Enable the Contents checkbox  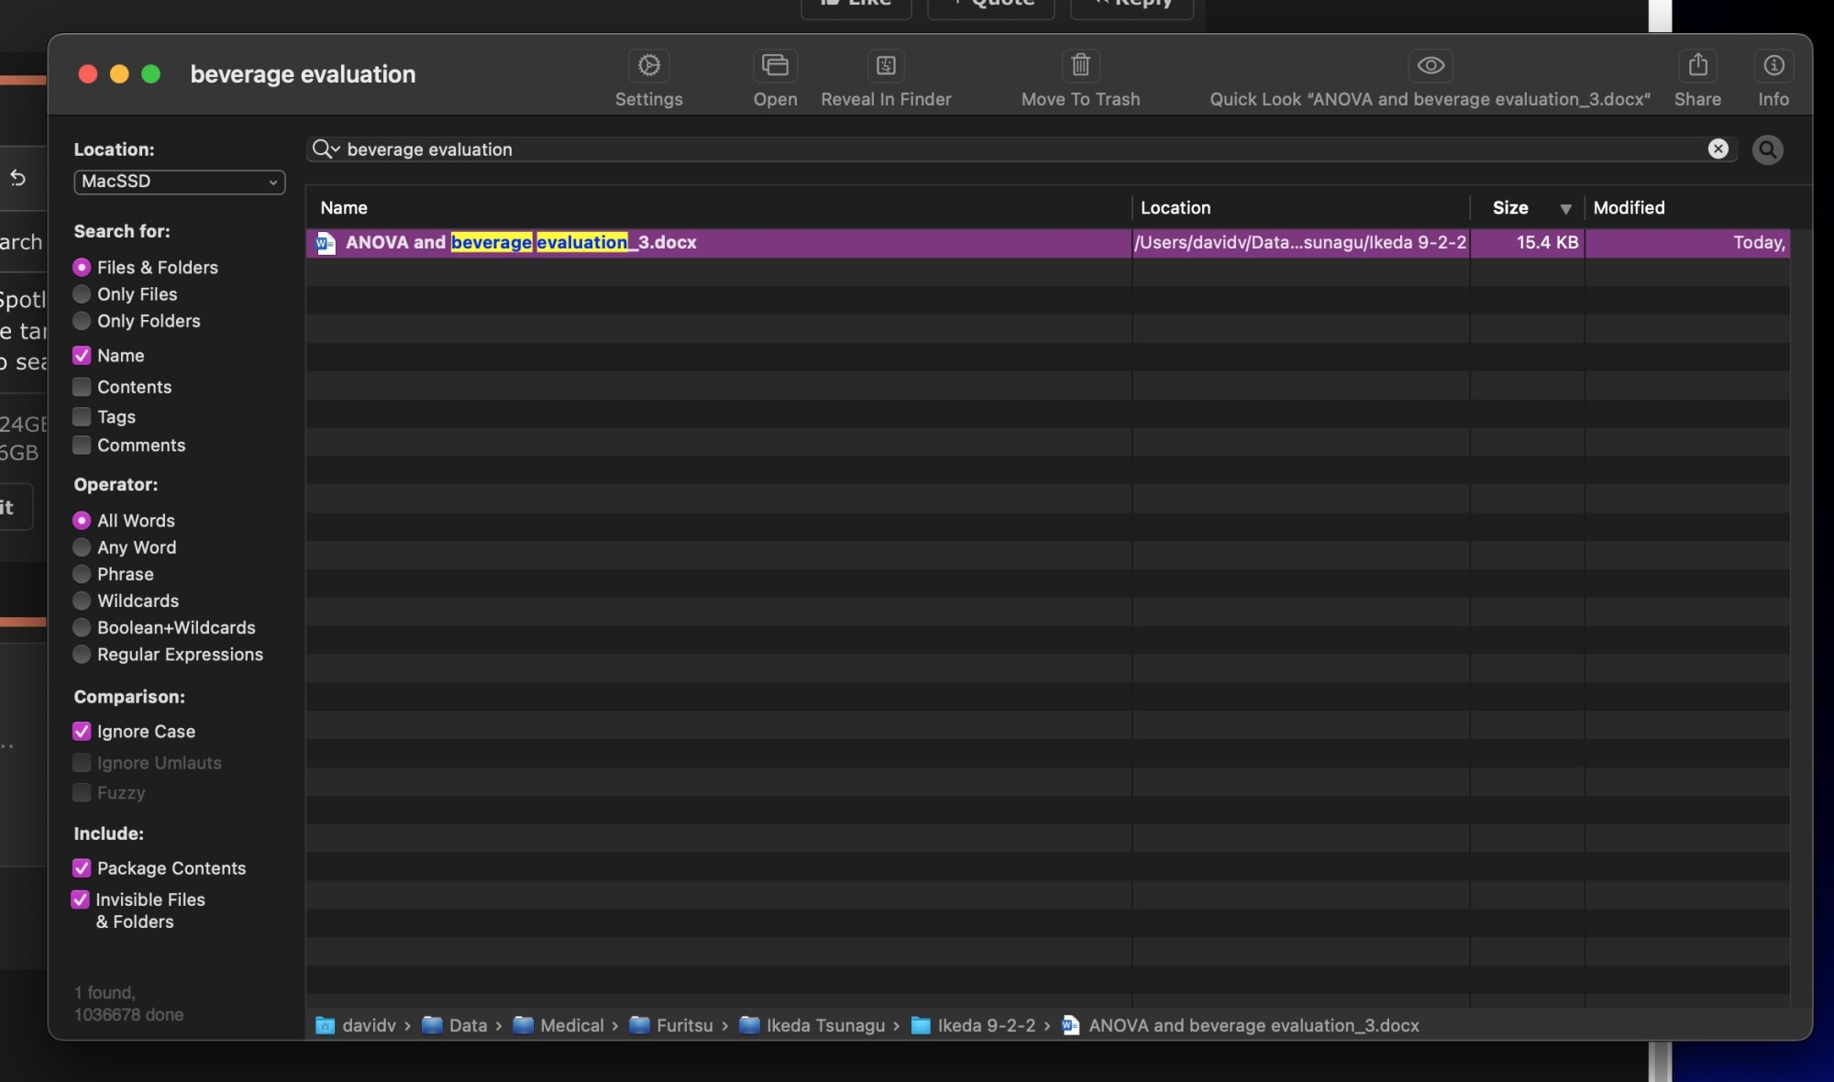point(82,387)
